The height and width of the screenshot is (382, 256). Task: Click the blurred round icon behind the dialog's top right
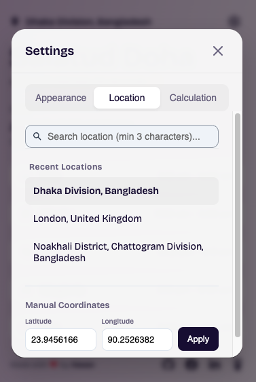coord(234,21)
